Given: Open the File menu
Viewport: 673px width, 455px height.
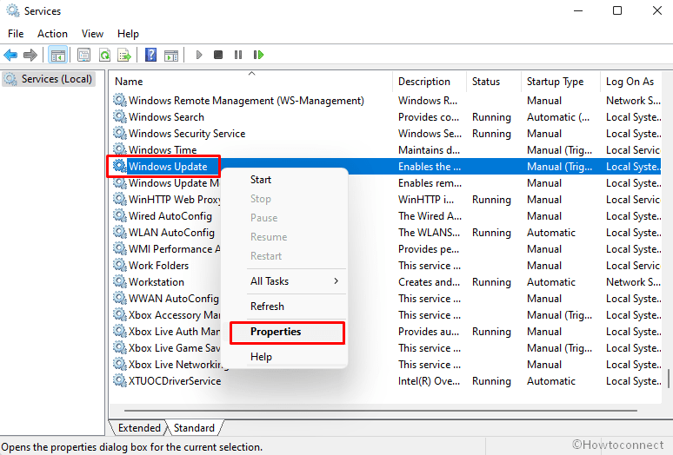Looking at the screenshot, I should click(16, 34).
